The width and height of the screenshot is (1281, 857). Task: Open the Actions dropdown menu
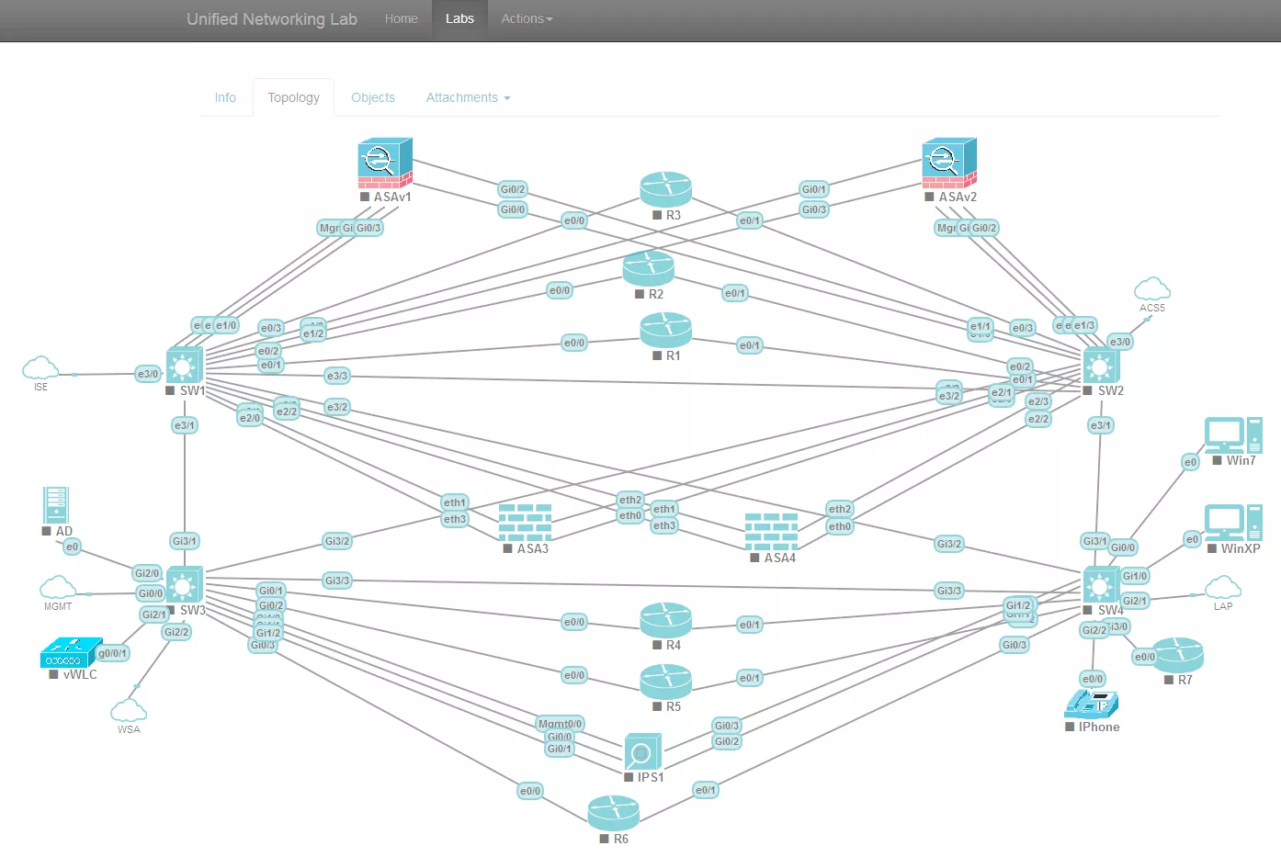click(x=527, y=18)
